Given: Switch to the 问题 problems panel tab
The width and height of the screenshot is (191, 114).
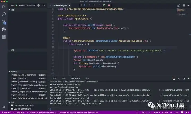Looking at the screenshot, I should point(54,78).
